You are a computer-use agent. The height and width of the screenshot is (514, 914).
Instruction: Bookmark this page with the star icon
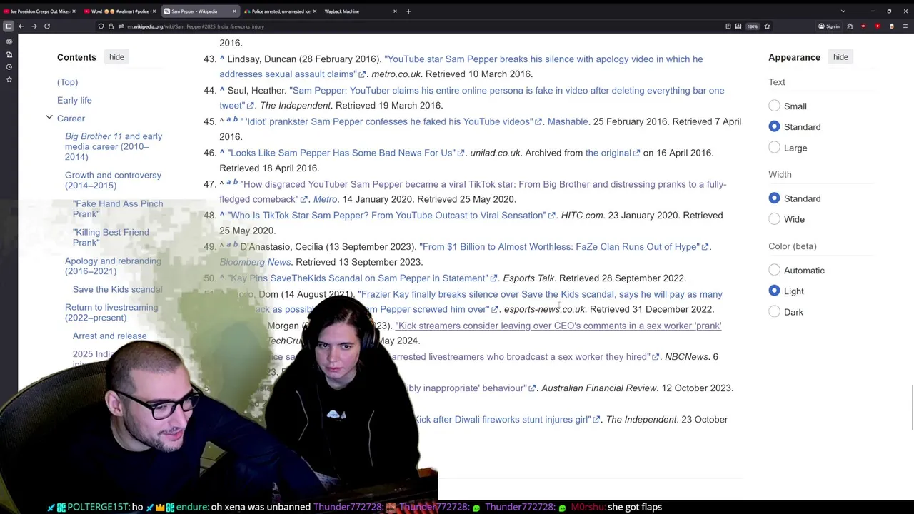coord(767,26)
